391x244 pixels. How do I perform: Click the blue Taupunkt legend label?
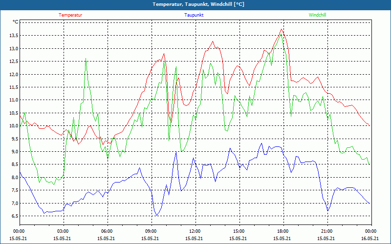[x=194, y=15]
